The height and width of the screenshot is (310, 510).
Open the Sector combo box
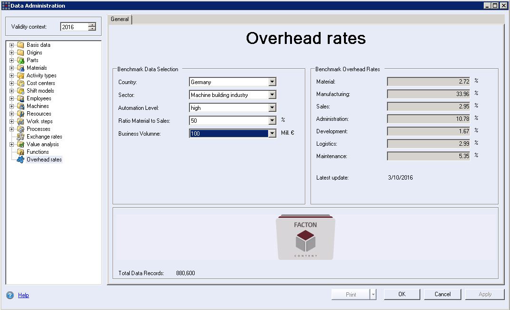point(272,95)
